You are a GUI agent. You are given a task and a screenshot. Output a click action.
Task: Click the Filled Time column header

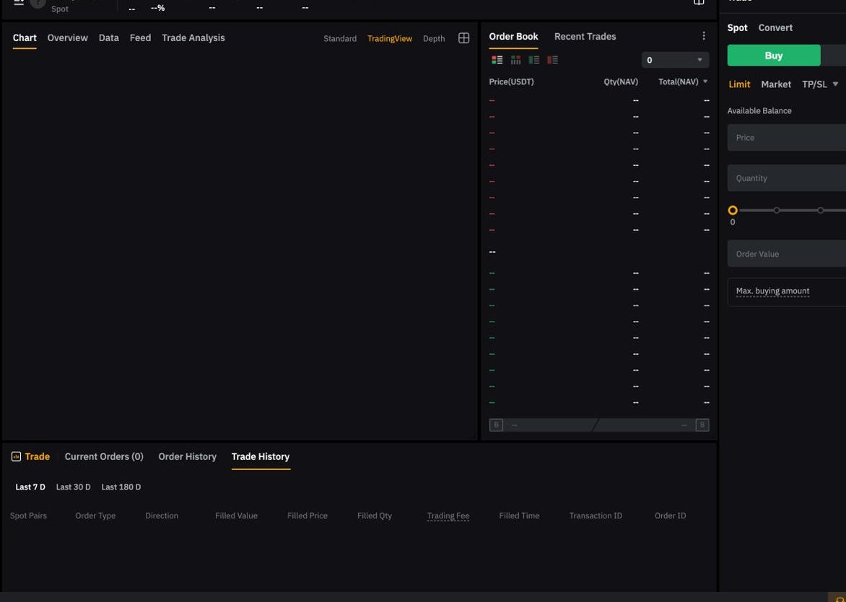pyautogui.click(x=519, y=515)
